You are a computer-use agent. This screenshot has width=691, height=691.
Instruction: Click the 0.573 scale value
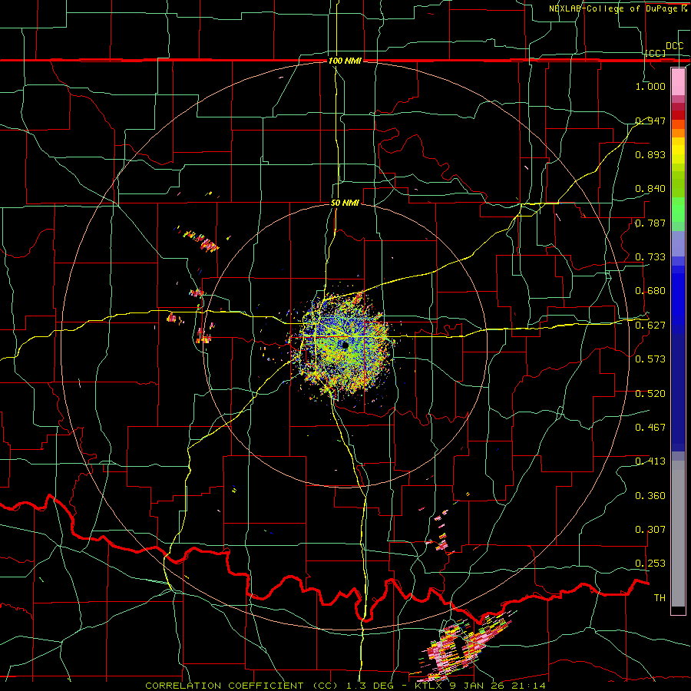pos(650,359)
